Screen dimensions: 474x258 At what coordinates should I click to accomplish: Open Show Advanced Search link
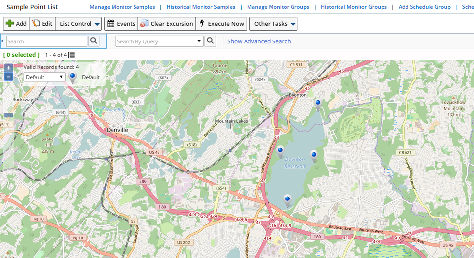pyautogui.click(x=259, y=41)
